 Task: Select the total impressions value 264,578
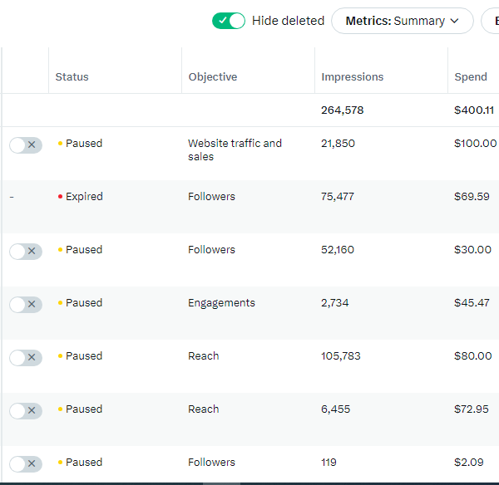[x=342, y=110]
